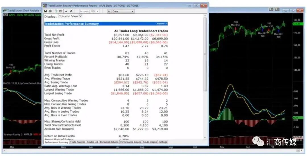The height and width of the screenshot is (156, 307).
Task: Open the Trade Graphs tab
Action: tap(150, 142)
